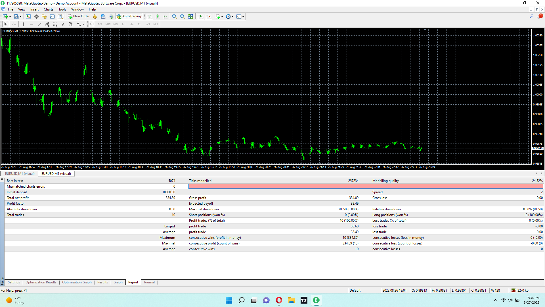
Task: Open Opera browser from the taskbar
Action: click(279, 300)
